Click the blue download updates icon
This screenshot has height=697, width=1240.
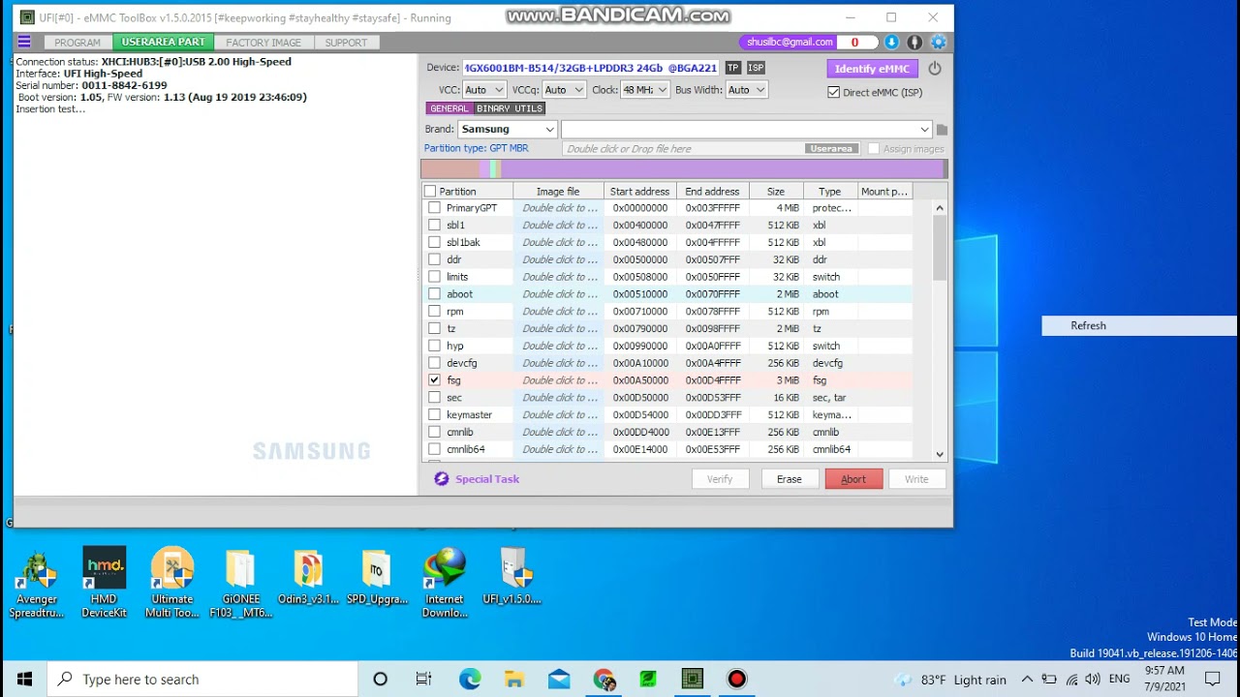(x=891, y=42)
